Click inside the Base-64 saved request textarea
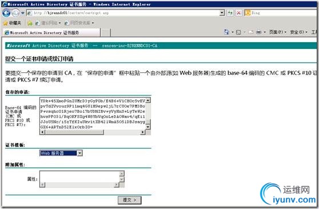Image resolution: width=319 pixels, height=209 pixels. (x=93, y=113)
